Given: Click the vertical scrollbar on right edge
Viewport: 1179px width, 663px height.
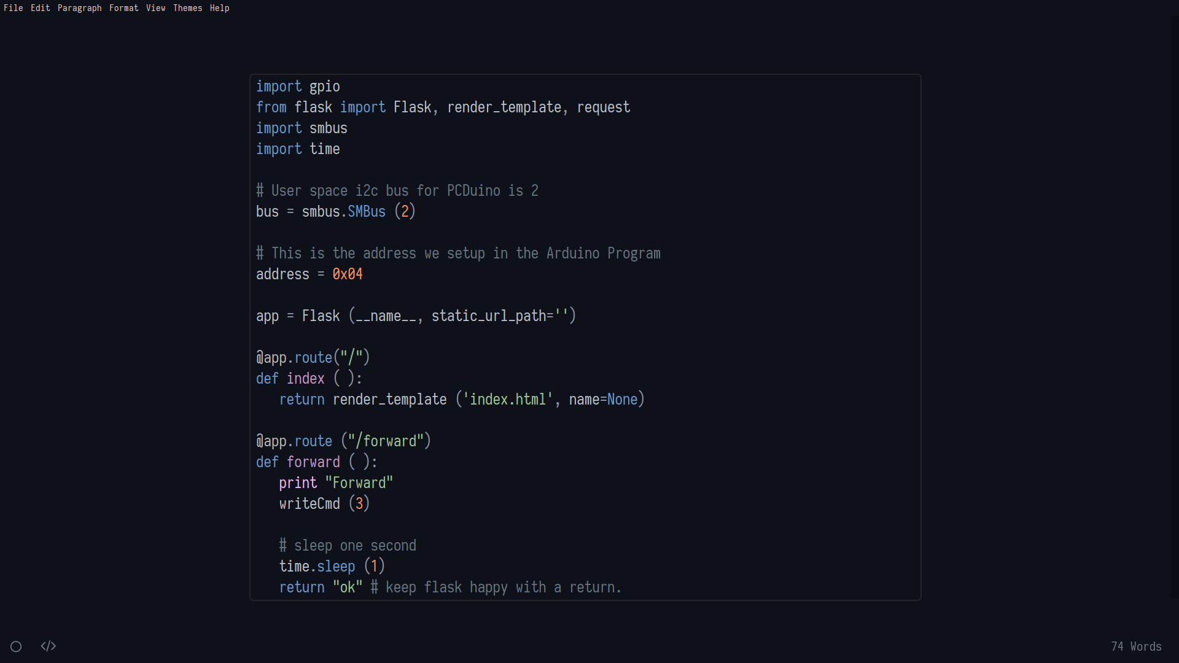Looking at the screenshot, I should point(1174,307).
